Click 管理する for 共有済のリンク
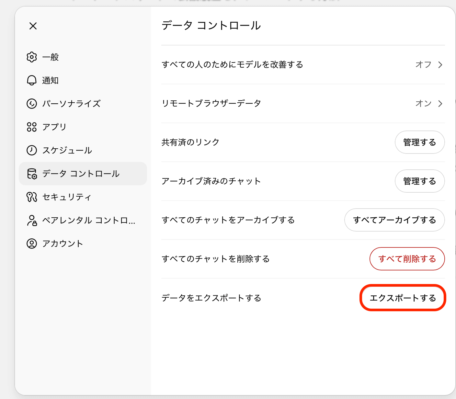The width and height of the screenshot is (456, 399). tap(419, 142)
